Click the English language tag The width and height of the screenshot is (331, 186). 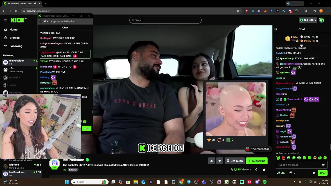[73, 170]
